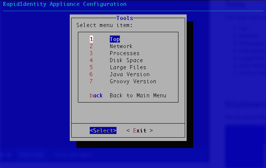Open the Processes menu entry
The image size is (266, 168).
[x=125, y=53]
